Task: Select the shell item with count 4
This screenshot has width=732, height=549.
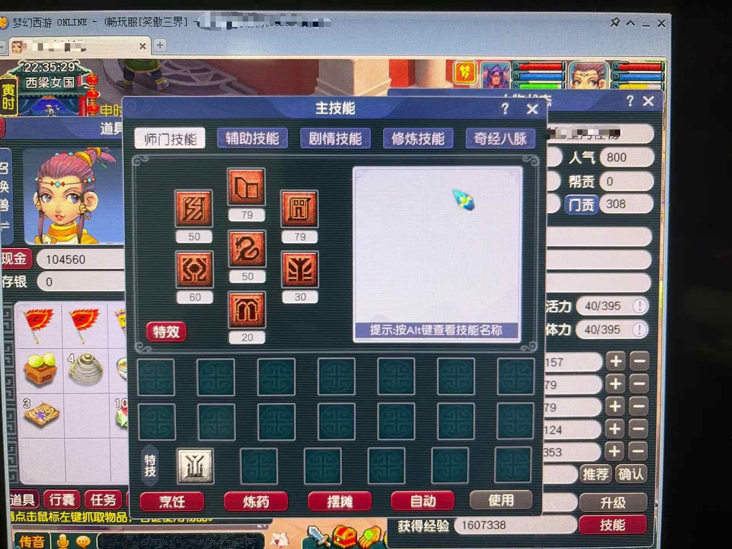Action: (86, 369)
